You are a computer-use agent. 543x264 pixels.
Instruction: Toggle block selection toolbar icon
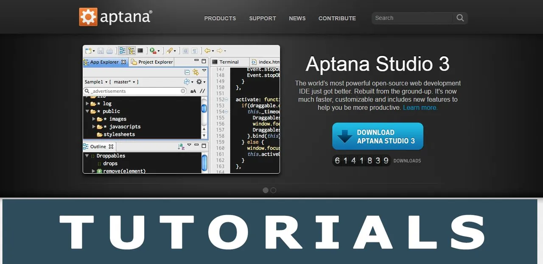[x=185, y=51]
